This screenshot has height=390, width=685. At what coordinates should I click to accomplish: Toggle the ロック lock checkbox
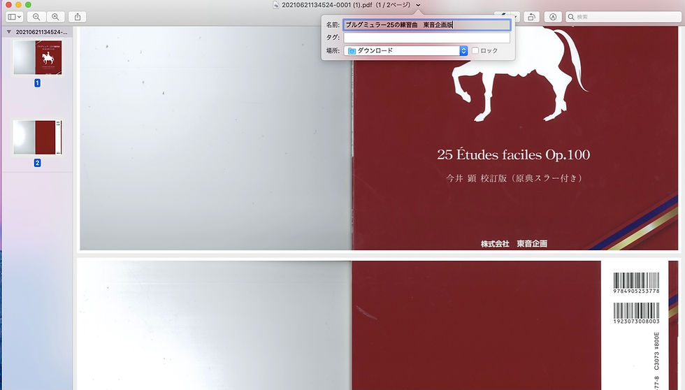(475, 50)
